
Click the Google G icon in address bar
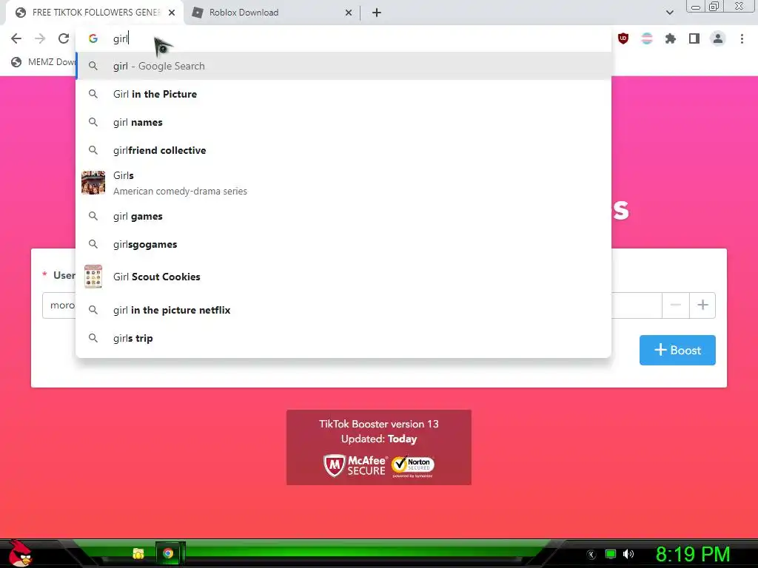point(93,38)
